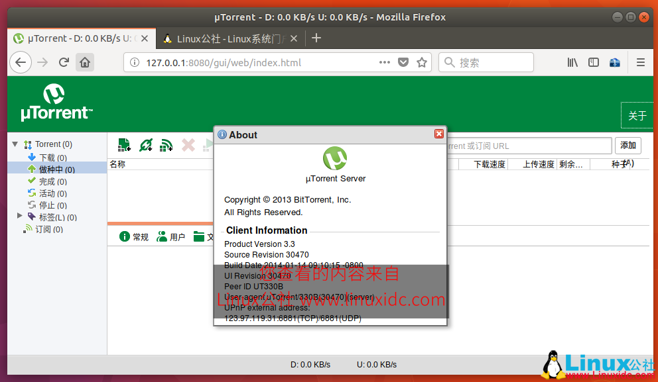658x382 pixels.
Task: Click the torrent or feed URL input field
Action: [529, 146]
